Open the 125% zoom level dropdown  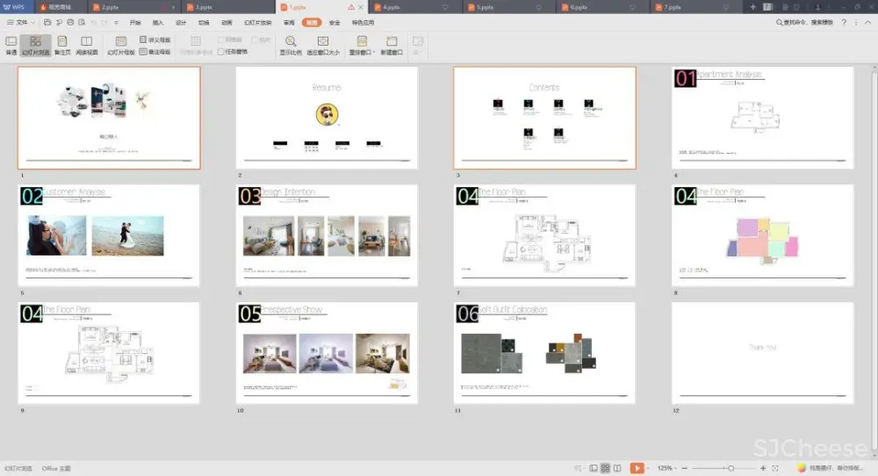(665, 468)
